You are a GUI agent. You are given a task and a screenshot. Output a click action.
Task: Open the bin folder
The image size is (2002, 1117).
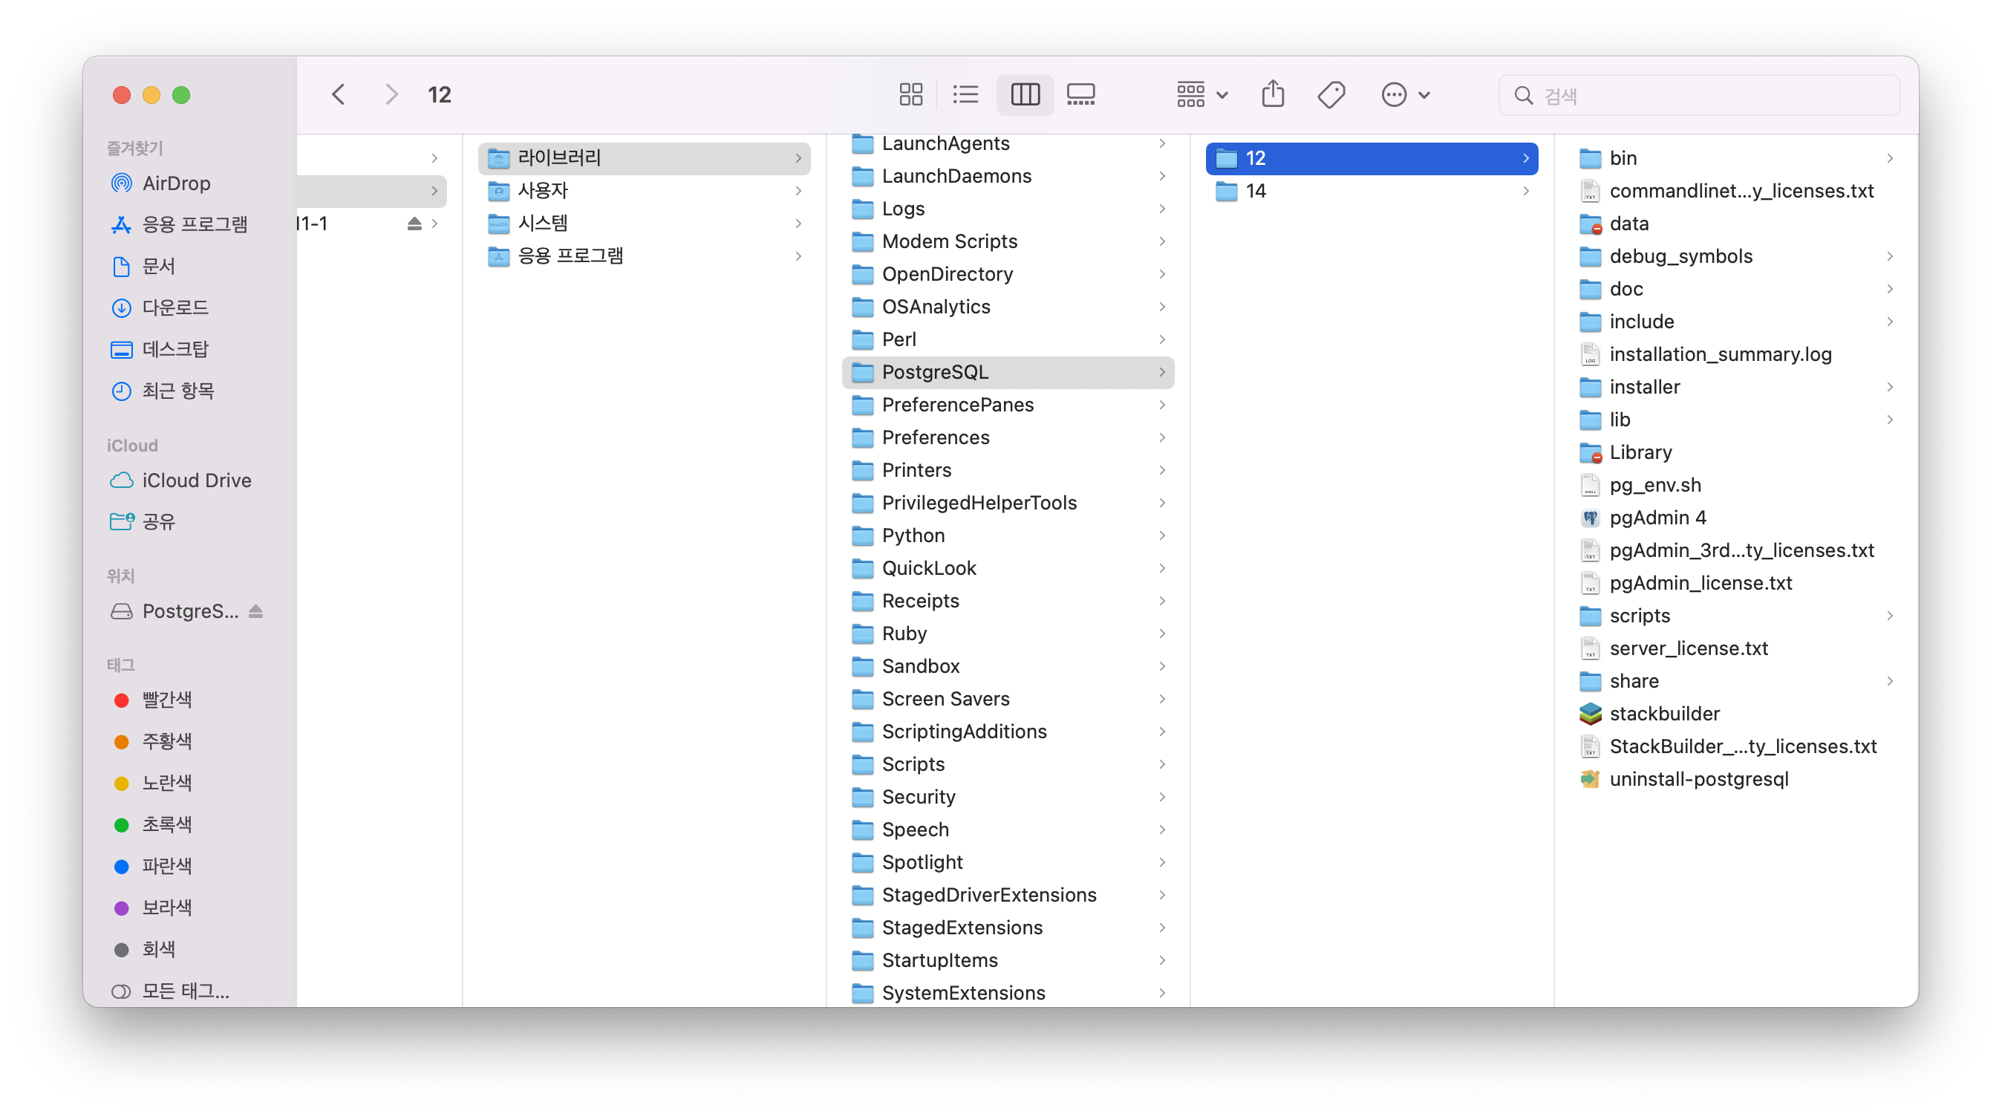1622,159
